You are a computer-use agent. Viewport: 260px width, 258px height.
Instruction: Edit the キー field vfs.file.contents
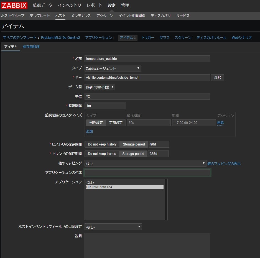click(x=147, y=78)
